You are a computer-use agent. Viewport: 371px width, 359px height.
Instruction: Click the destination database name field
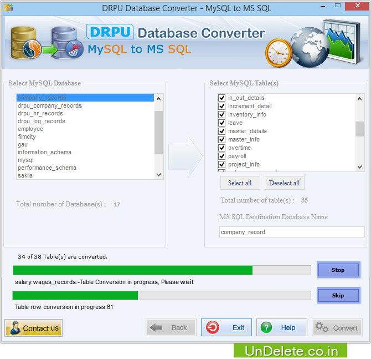click(292, 232)
